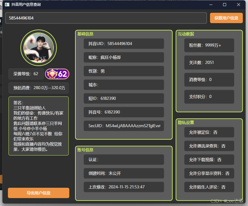The height and width of the screenshot is (206, 248).
Task: Click the 隐私设置 group title
Action: click(186, 123)
